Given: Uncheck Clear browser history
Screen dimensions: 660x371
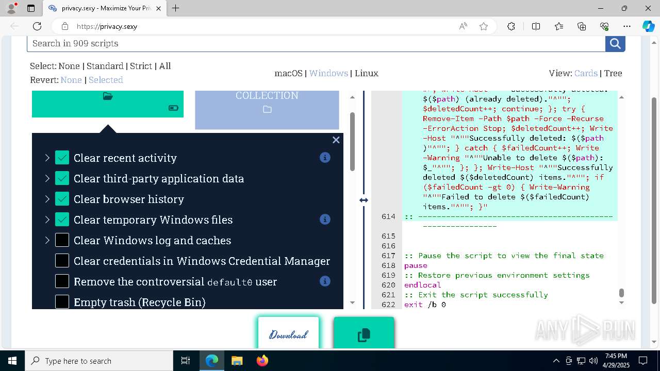Looking at the screenshot, I should click(62, 199).
